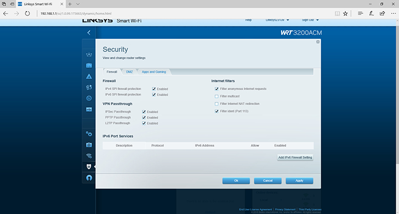
Task: Open the web notes pen icon
Action: coord(371,13)
